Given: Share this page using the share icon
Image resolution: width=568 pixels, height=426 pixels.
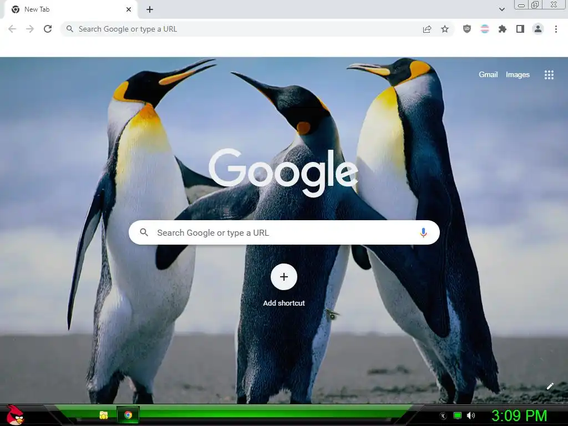Looking at the screenshot, I should [x=427, y=29].
